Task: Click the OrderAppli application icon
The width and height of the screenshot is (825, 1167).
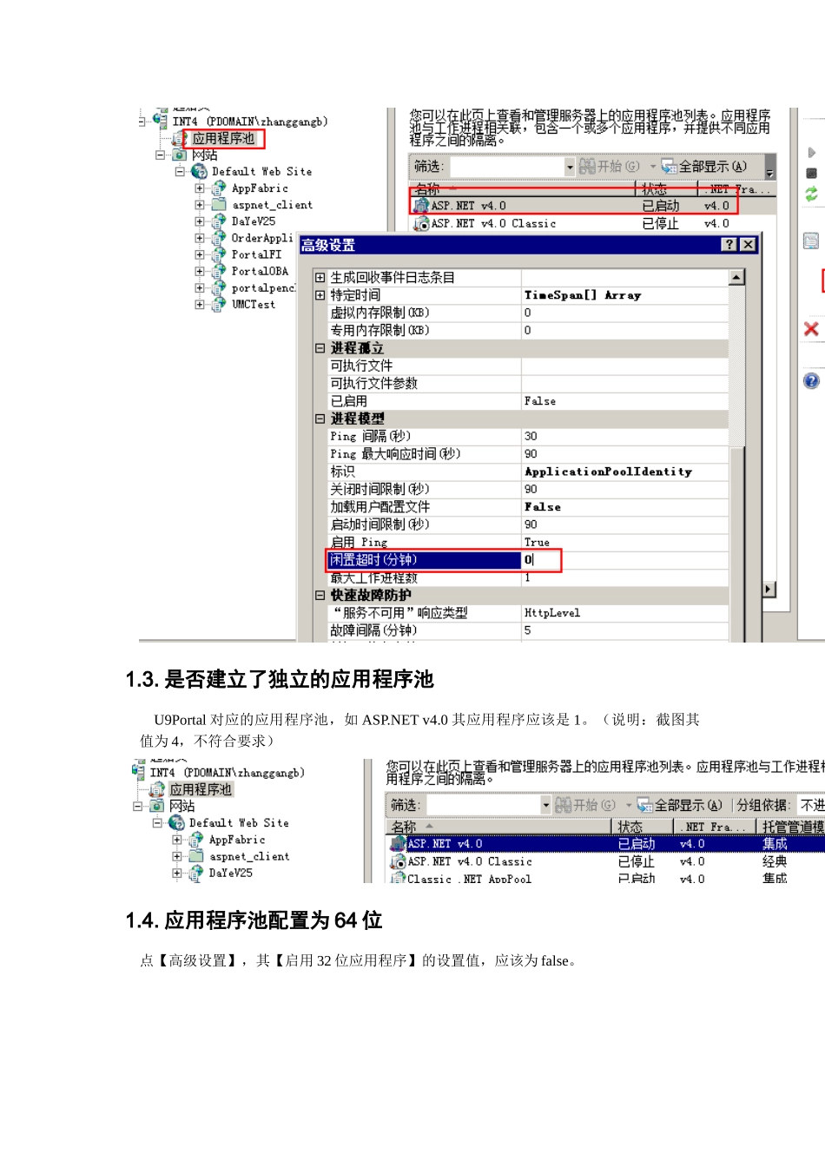Action: pyautogui.click(x=219, y=238)
